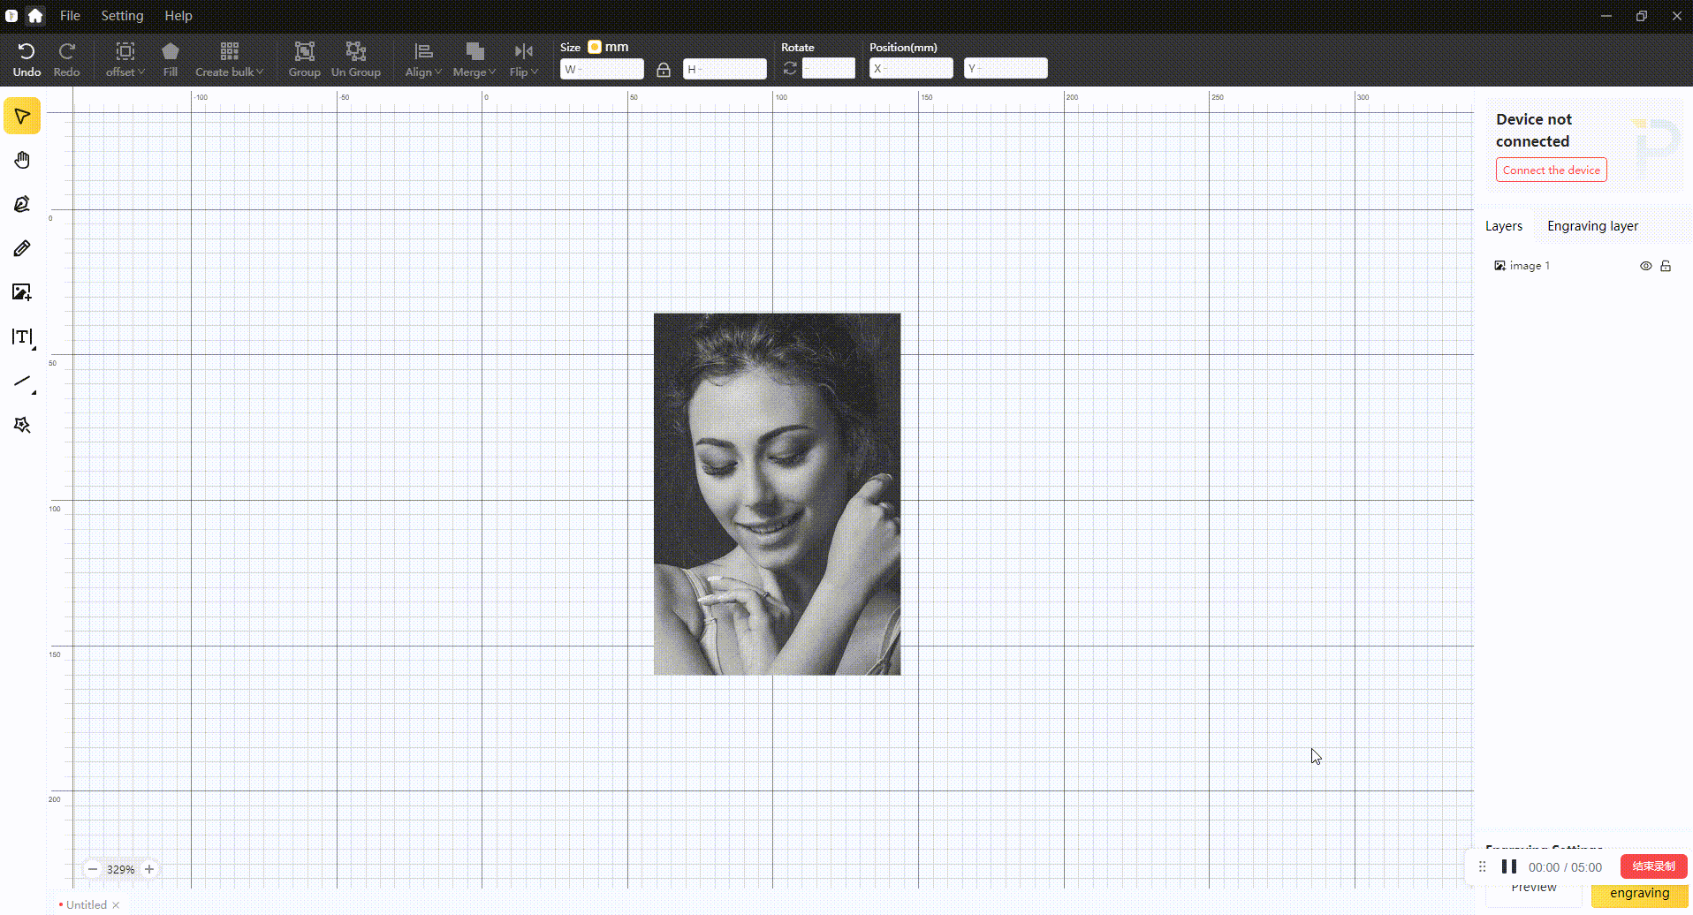1693x915 pixels.
Task: Close the Untitled document tab
Action: [116, 904]
